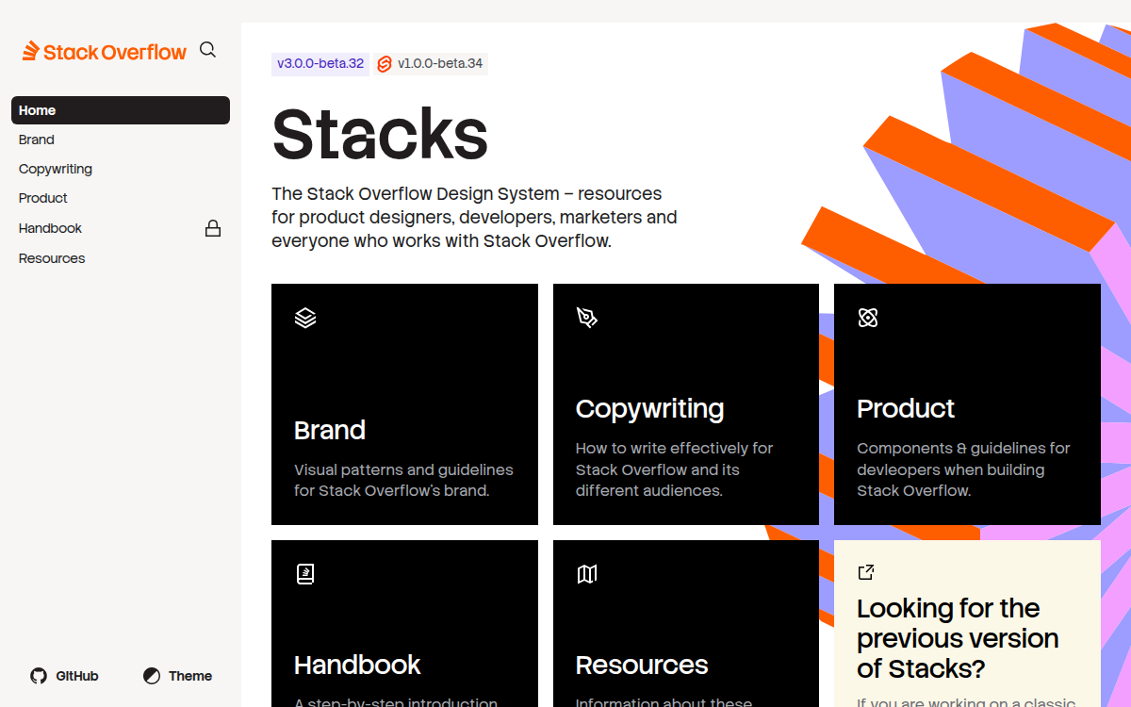The height and width of the screenshot is (707, 1131).
Task: Click the GitHub octocat icon
Action: coord(39,676)
